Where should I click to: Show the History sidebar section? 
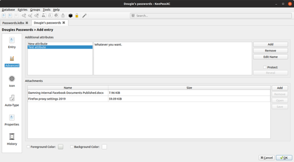coord(12,139)
